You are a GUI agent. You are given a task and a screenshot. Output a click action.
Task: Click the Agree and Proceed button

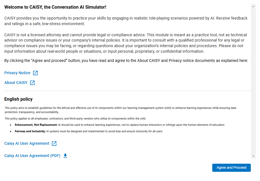tap(231, 168)
